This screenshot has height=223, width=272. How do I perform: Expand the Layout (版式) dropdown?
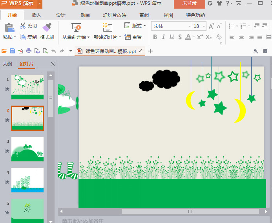(x=144, y=26)
